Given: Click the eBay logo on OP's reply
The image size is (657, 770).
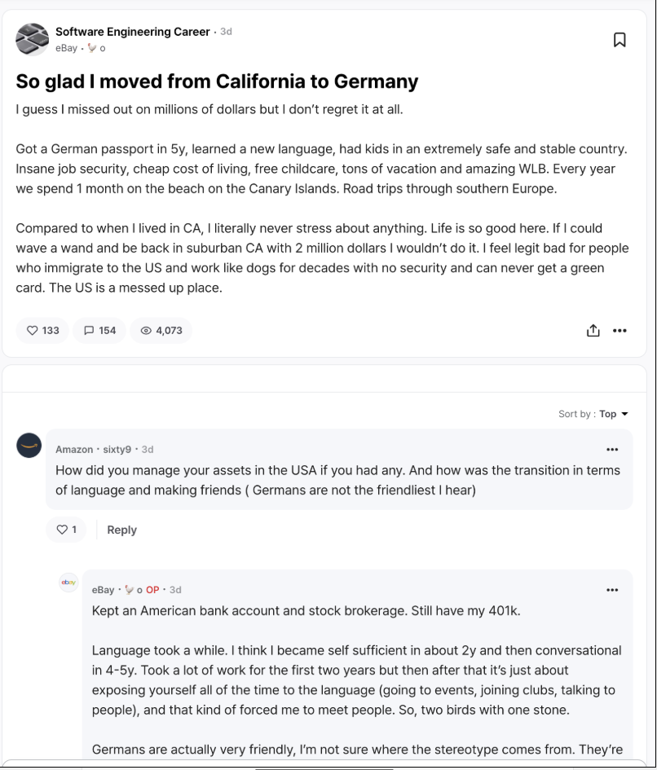Looking at the screenshot, I should point(68,582).
